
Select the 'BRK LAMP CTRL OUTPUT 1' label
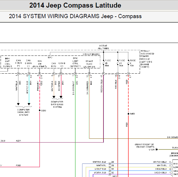(75, 62)
